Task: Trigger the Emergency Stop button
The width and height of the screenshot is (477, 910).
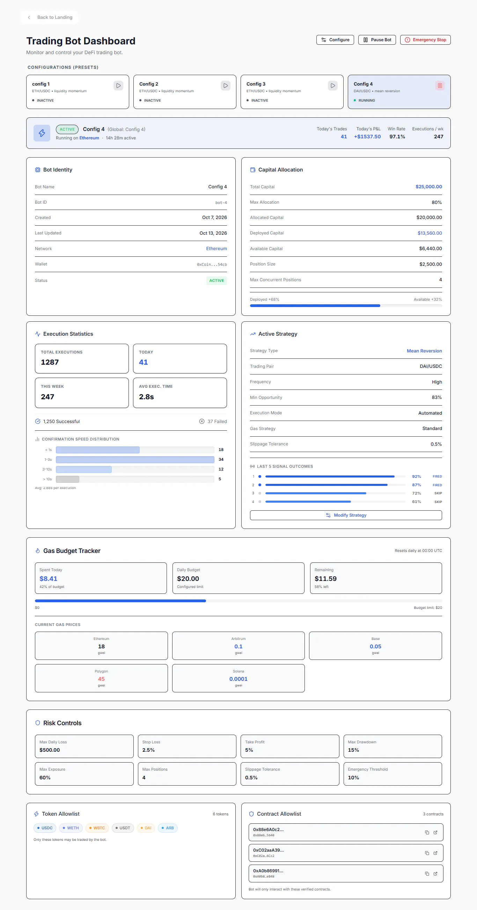Action: pos(425,40)
